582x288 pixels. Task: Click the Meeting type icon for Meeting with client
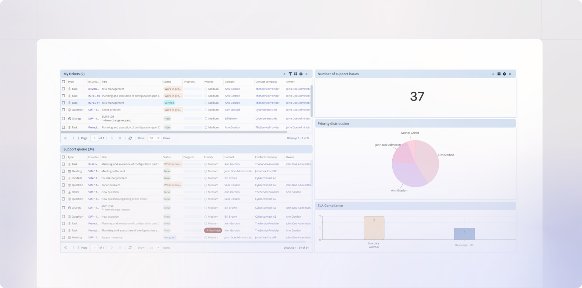click(69, 171)
